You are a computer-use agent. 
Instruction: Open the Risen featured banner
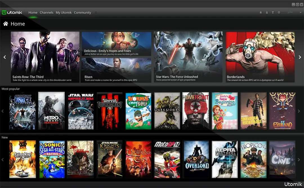tap(116, 70)
